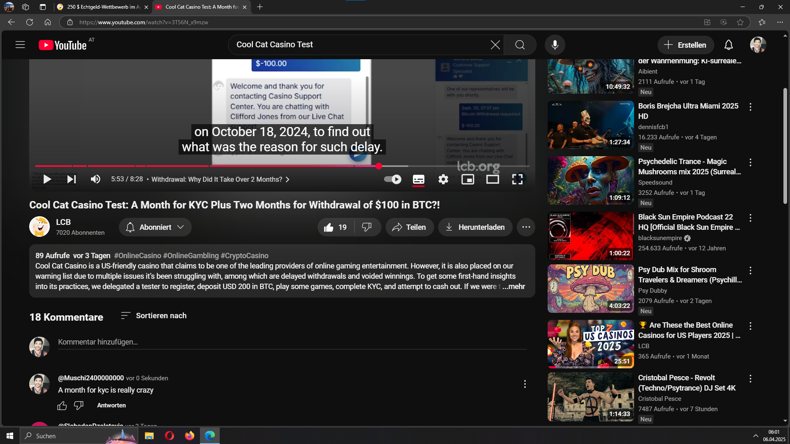
Task: Open Black Sun Empire Podcast 22 title
Action: tap(689, 222)
